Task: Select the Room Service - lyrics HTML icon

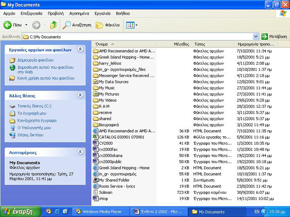Action: pos(96,186)
